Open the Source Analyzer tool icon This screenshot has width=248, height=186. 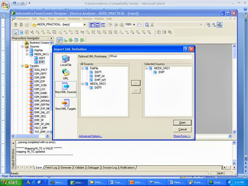click(60, 40)
